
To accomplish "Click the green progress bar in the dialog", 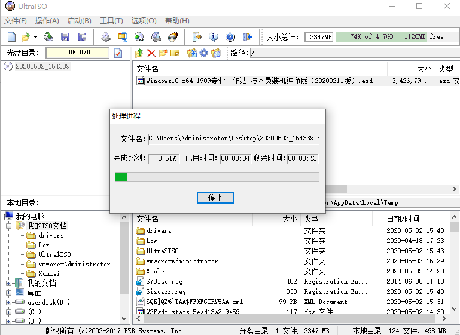I will pyautogui.click(x=217, y=177).
